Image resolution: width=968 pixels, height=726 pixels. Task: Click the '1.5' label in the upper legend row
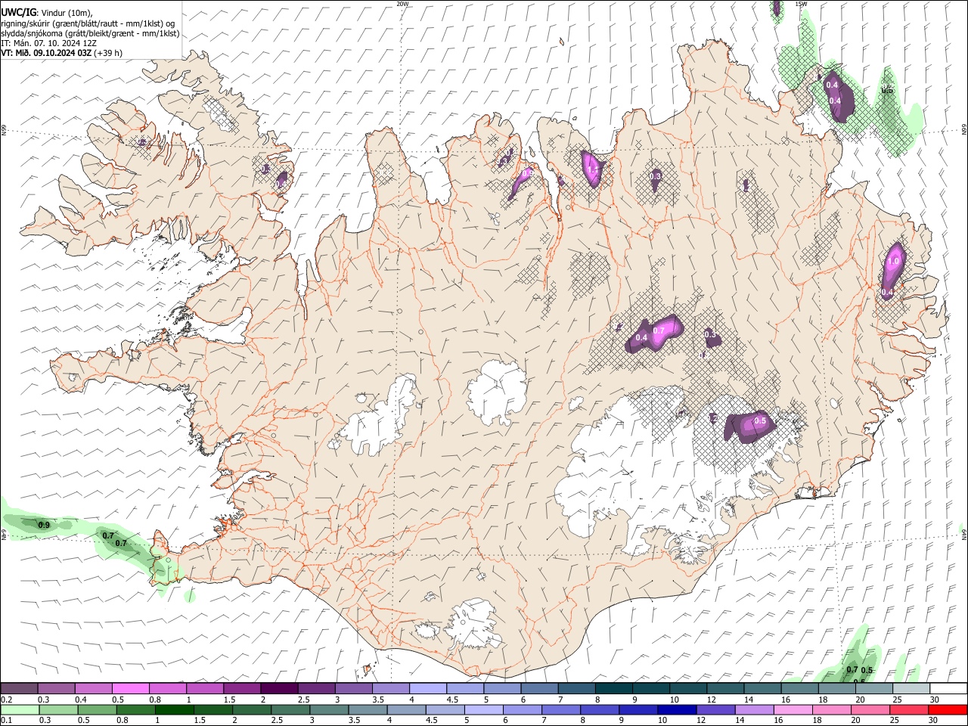(x=229, y=700)
